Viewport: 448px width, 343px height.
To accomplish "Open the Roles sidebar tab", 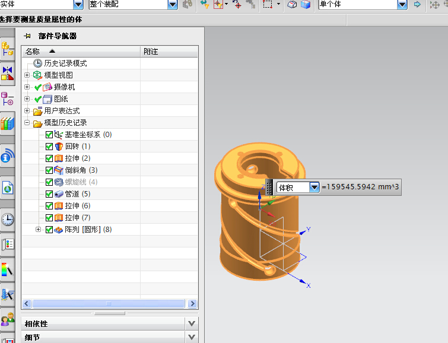I will 7,320.
